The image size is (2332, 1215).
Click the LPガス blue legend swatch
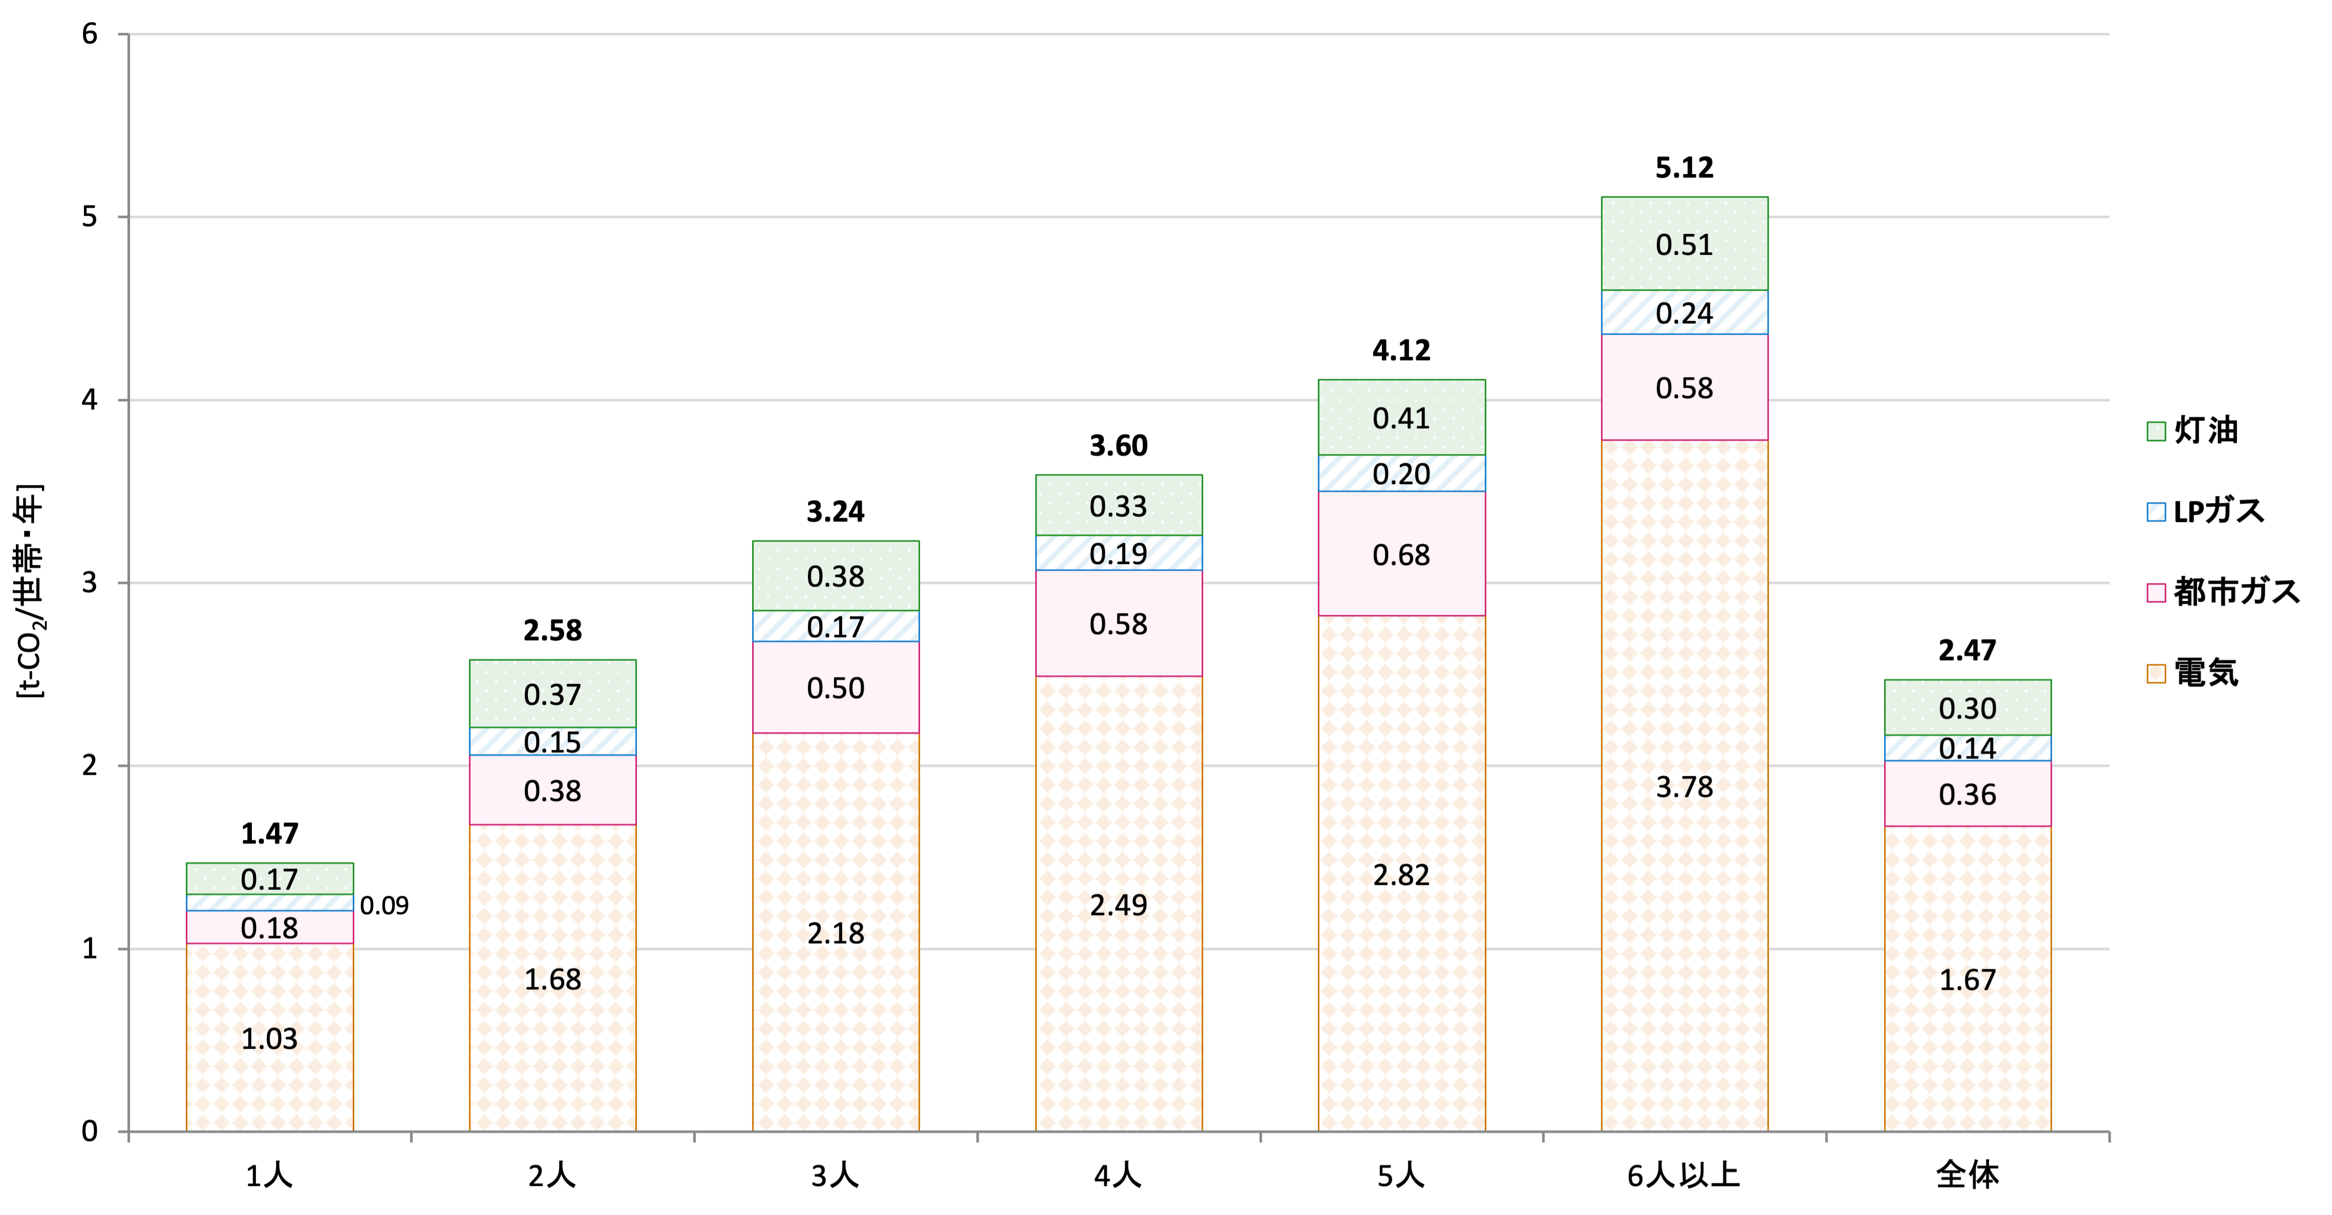(x=2155, y=512)
